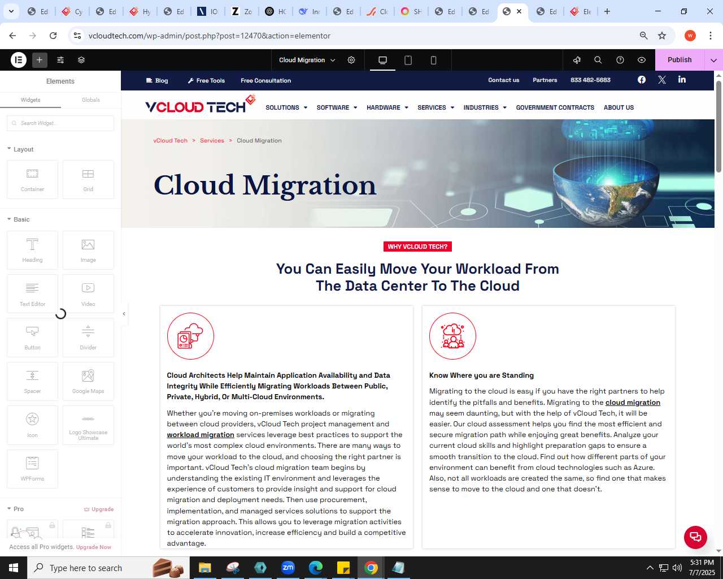Select the Container widget
Image resolution: width=723 pixels, height=579 pixels.
[32, 180]
